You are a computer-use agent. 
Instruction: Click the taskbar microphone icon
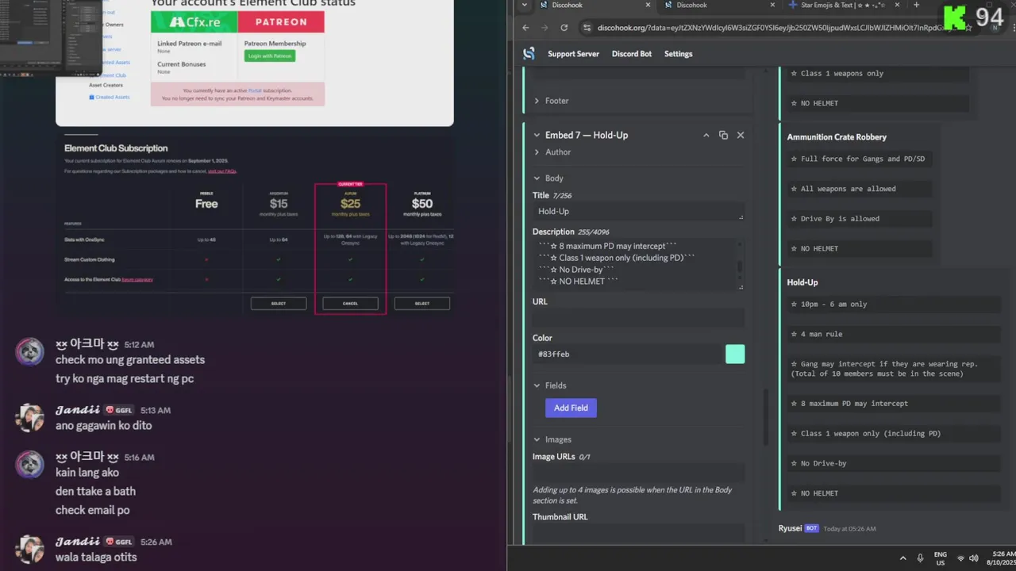[920, 558]
